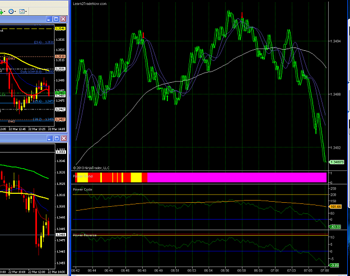Click the green plus icon in toolbar
Viewport: 350px width, 276px height.
click(x=1, y=12)
